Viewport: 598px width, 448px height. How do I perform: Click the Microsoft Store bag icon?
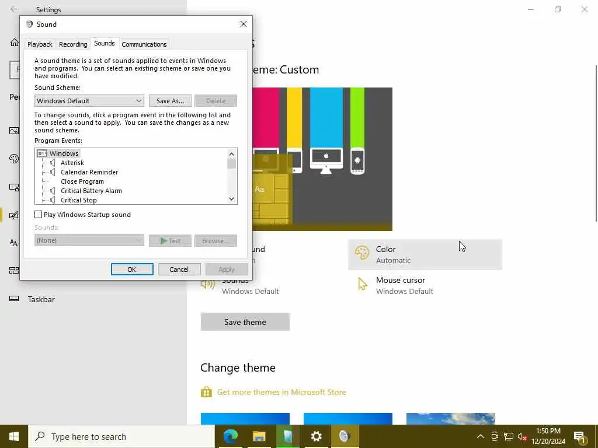pos(206,392)
